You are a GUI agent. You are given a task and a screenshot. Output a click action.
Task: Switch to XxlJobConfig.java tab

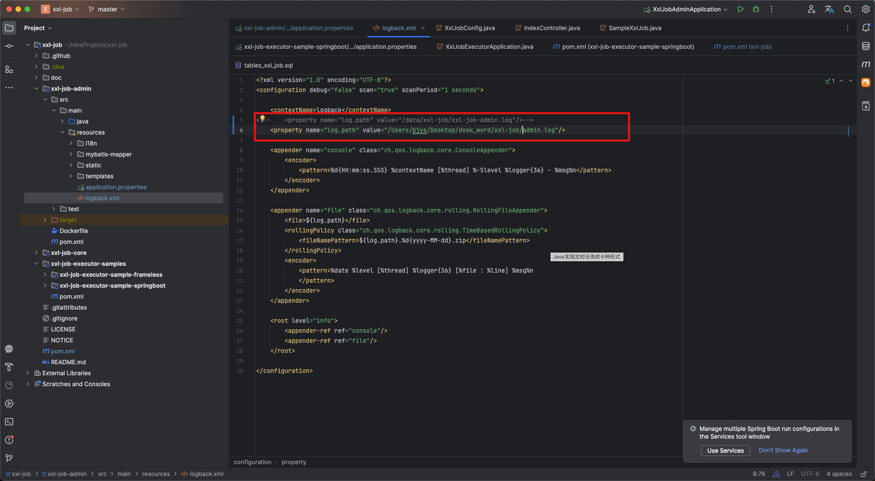[465, 28]
